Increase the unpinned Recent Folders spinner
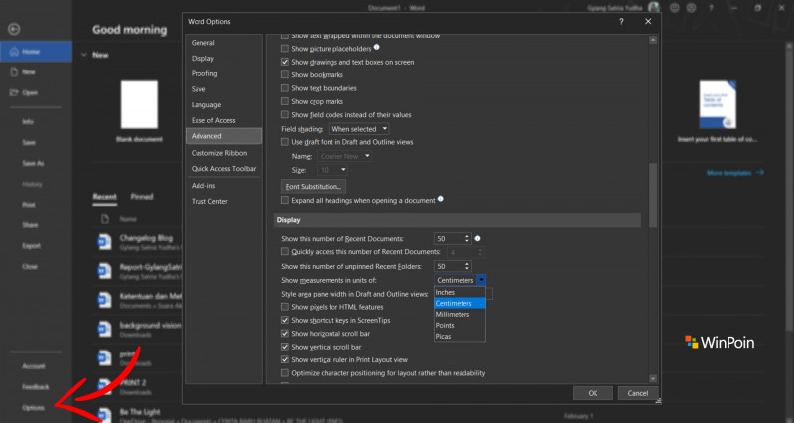This screenshot has width=794, height=423. point(467,263)
